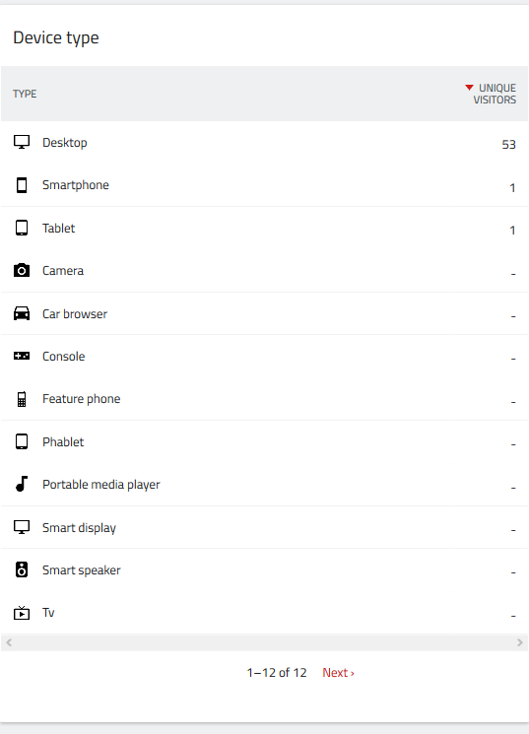529x734 pixels.
Task: Click the Portable media player note icon
Action: click(22, 484)
